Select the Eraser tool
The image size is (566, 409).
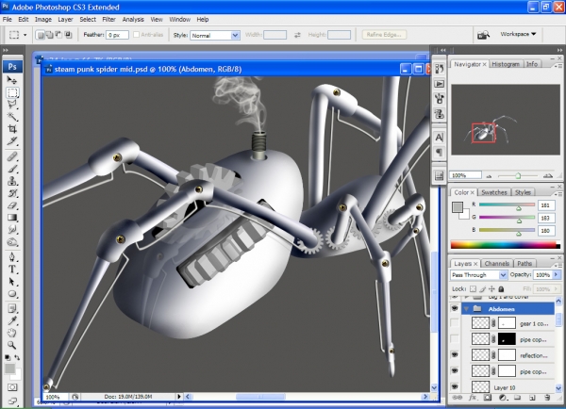pos(12,205)
